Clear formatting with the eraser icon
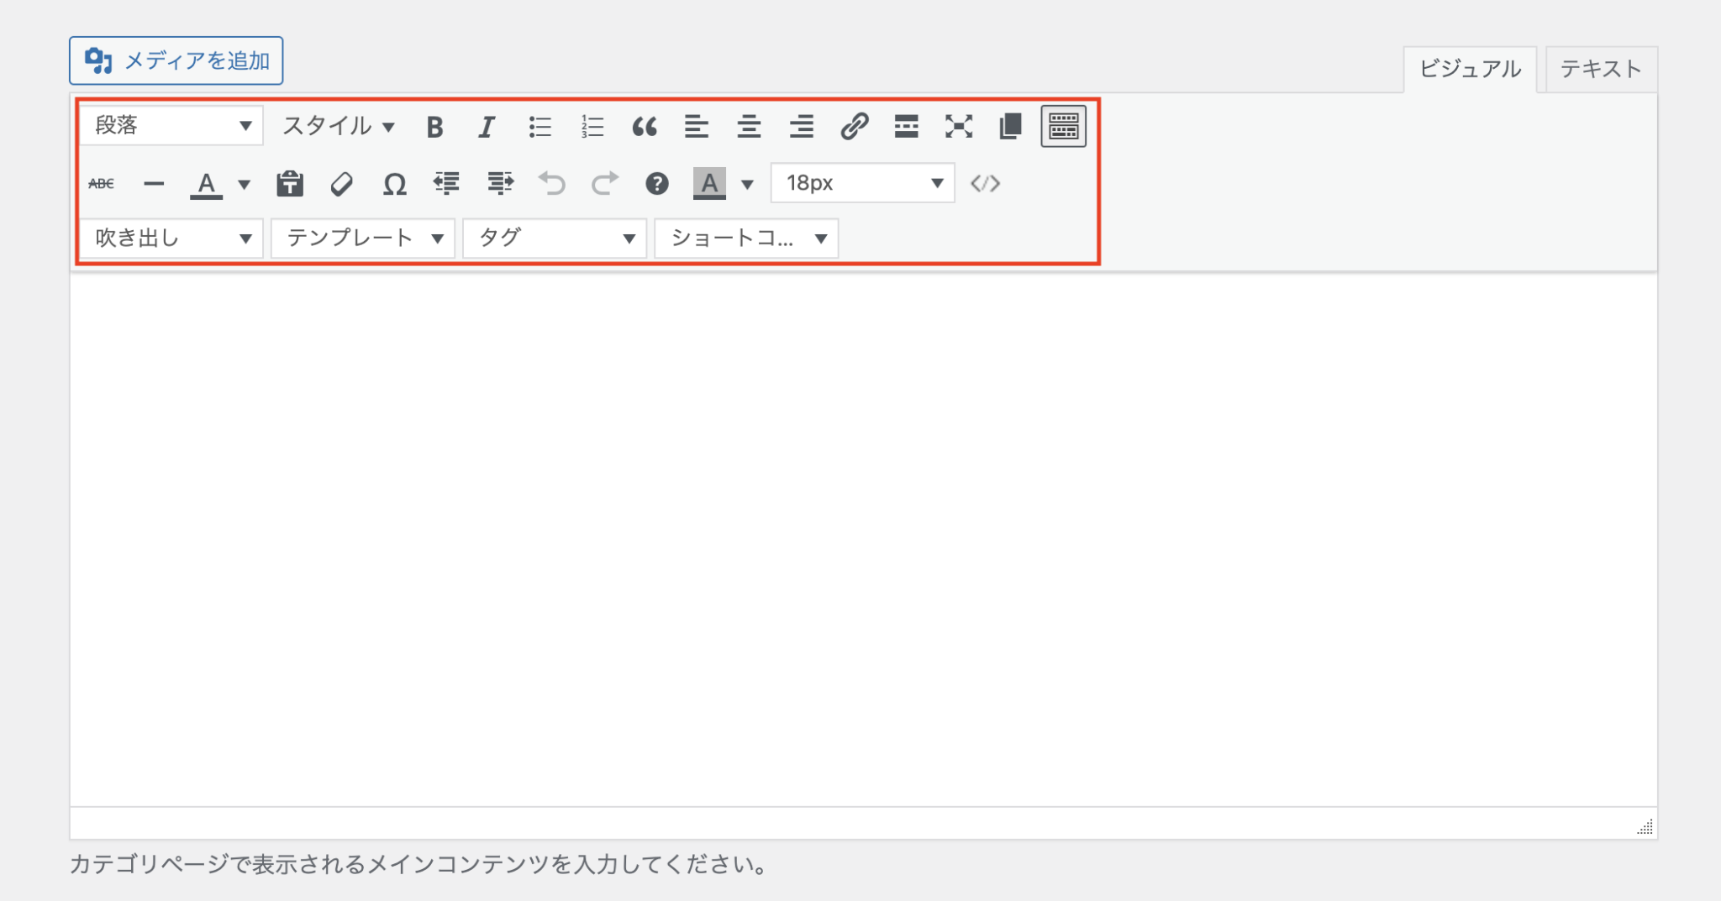The width and height of the screenshot is (1721, 901). [x=342, y=183]
